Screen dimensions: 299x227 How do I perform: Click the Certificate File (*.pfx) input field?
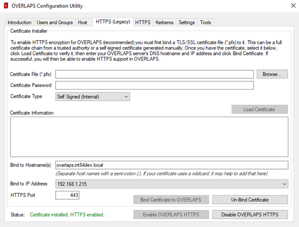point(154,74)
